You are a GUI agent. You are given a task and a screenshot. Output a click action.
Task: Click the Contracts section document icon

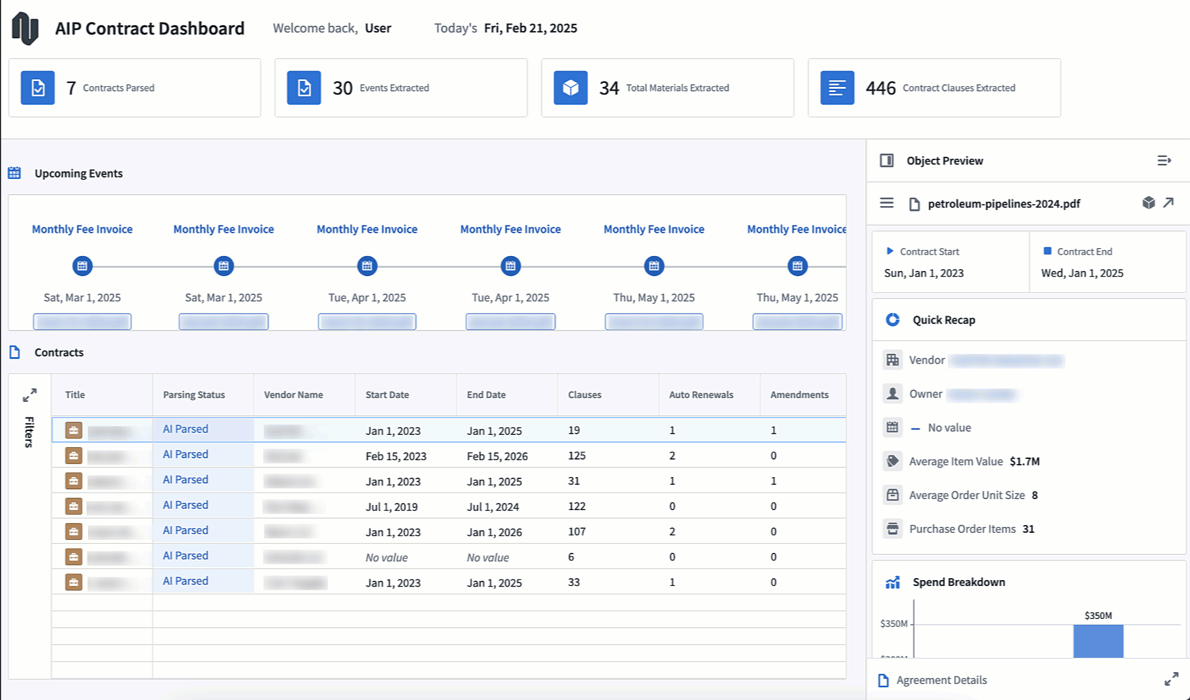coord(15,352)
